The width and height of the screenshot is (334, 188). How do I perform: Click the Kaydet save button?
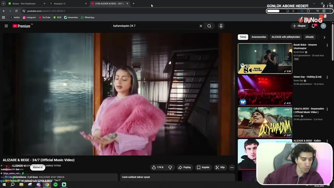tap(203, 167)
